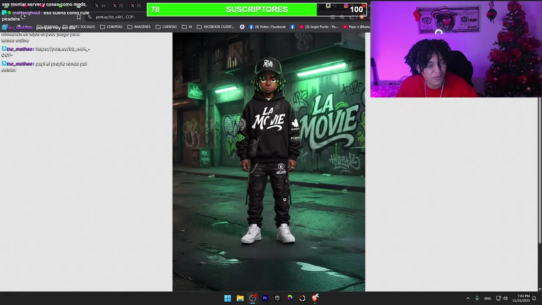Open the IMAGENES bookmarks folder
Image resolution: width=542 pixels, height=305 pixels.
click(139, 27)
